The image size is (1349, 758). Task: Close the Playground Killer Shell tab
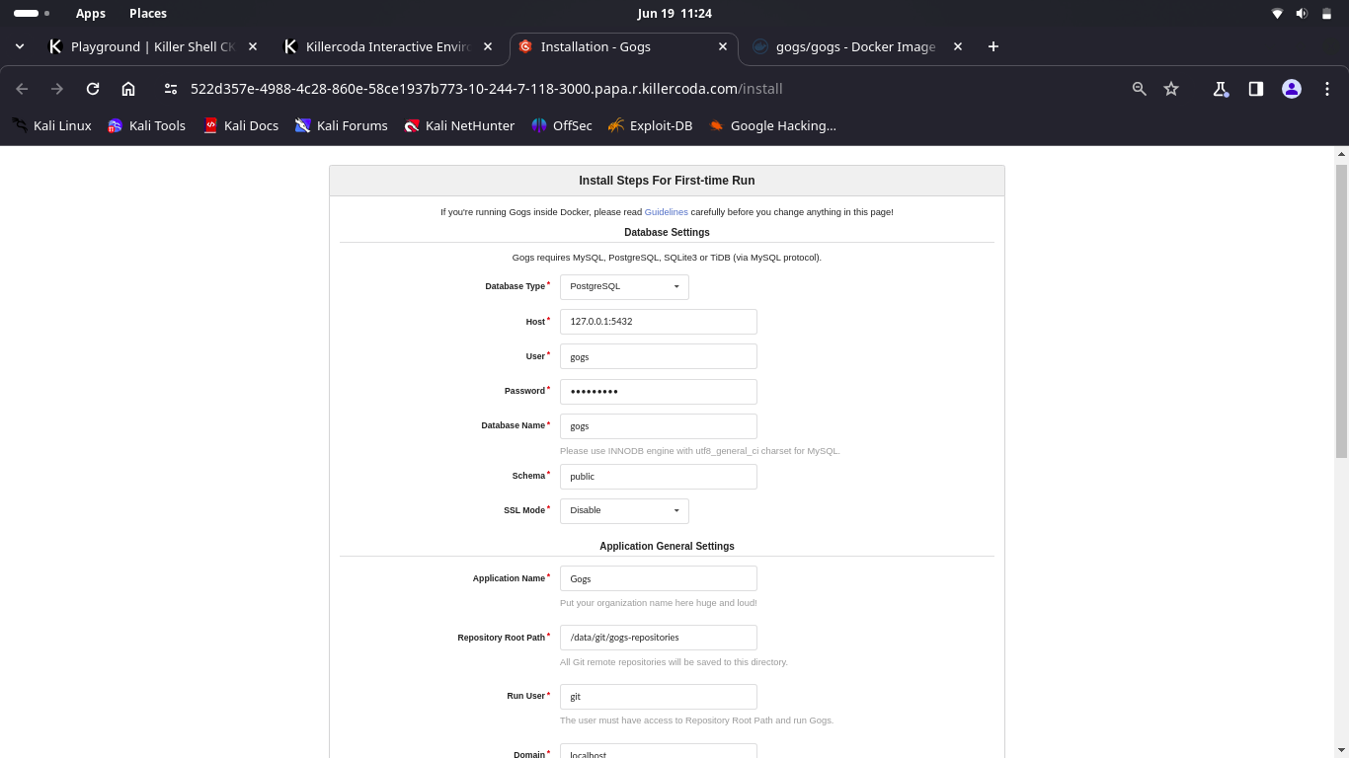253,46
